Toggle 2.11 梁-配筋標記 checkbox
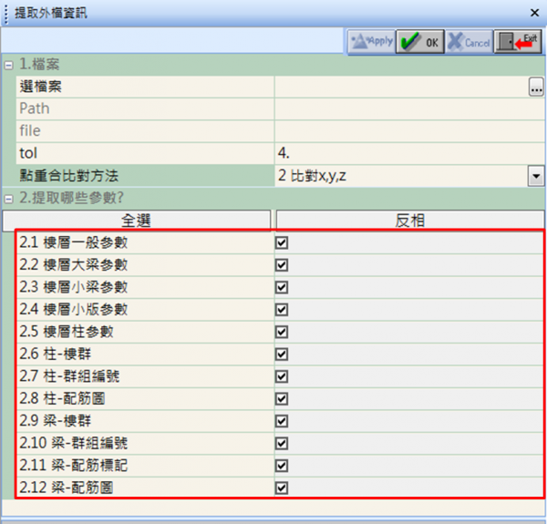This screenshot has width=547, height=524. (x=282, y=466)
